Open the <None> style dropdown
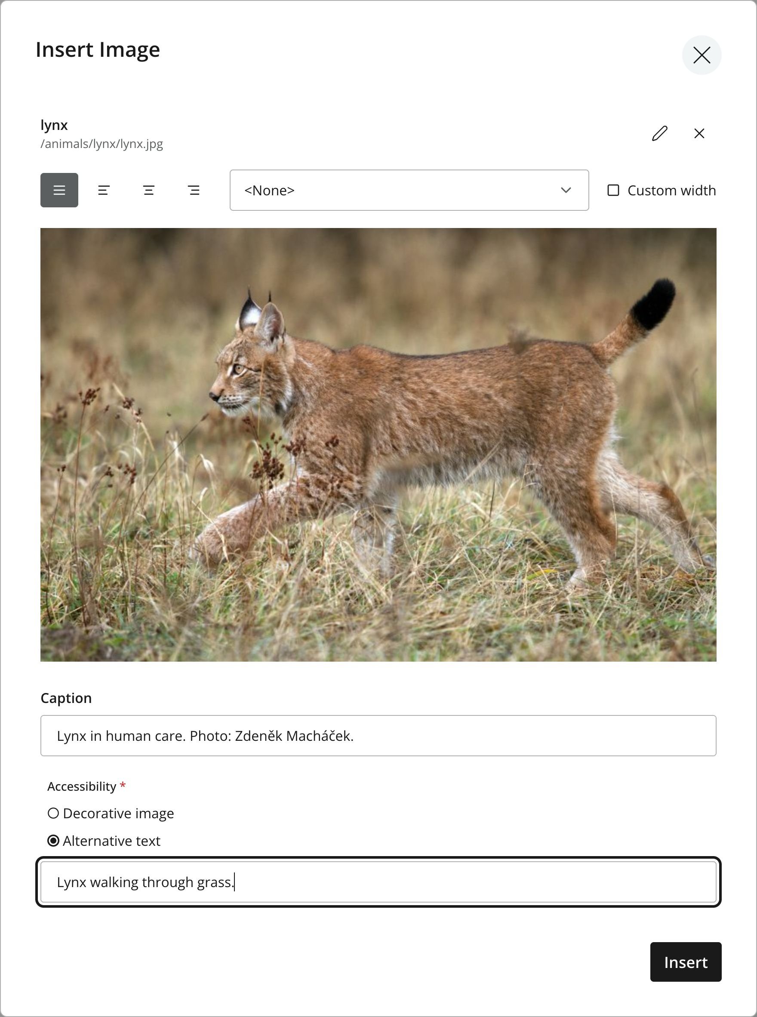Image resolution: width=757 pixels, height=1017 pixels. click(x=409, y=190)
